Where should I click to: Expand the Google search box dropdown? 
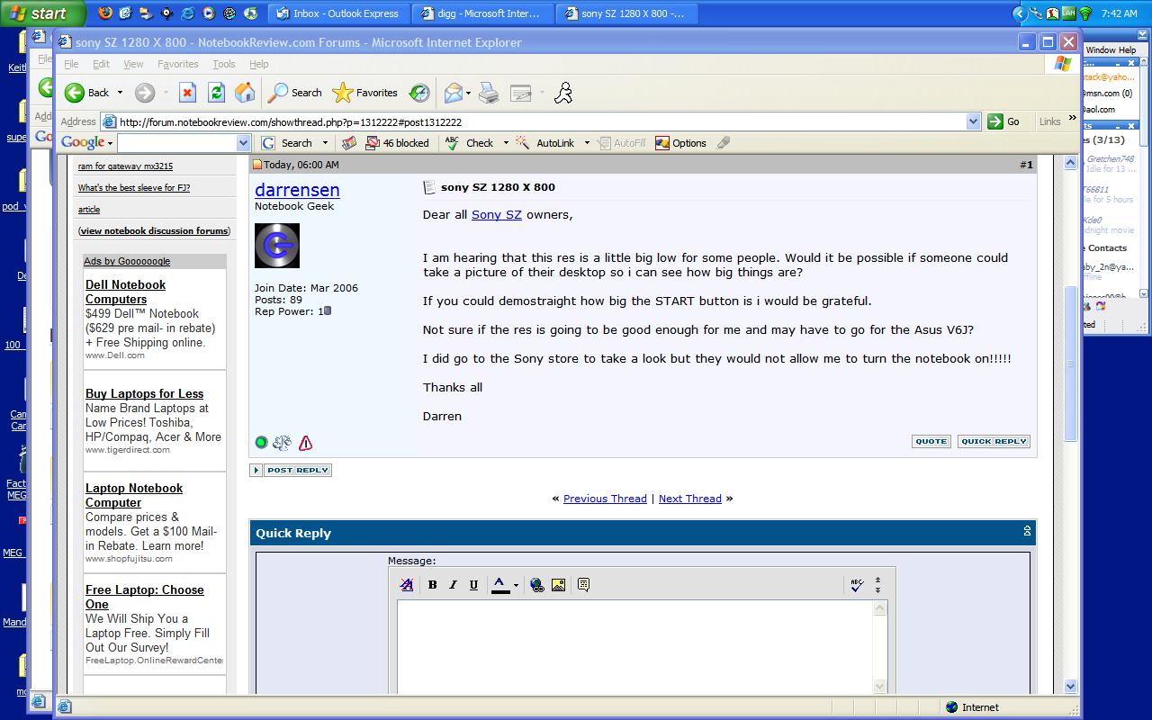tap(243, 143)
